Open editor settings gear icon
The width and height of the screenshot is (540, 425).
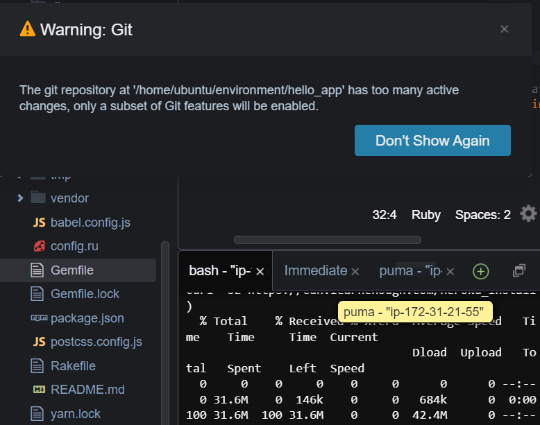(x=528, y=214)
